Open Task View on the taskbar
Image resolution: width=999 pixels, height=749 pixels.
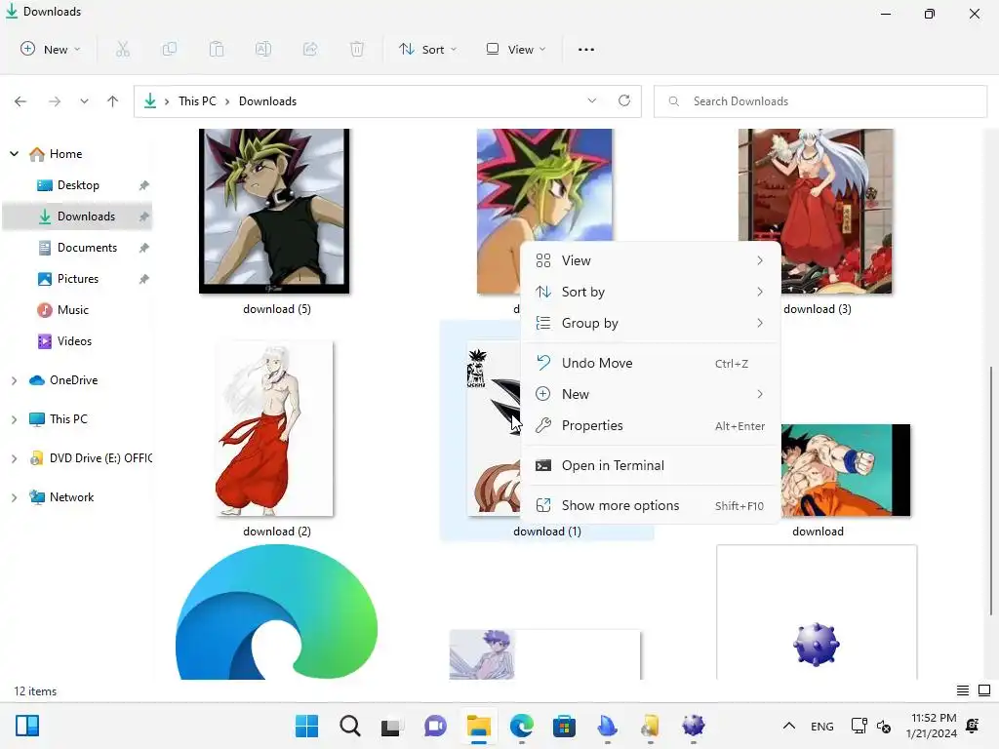(x=392, y=727)
